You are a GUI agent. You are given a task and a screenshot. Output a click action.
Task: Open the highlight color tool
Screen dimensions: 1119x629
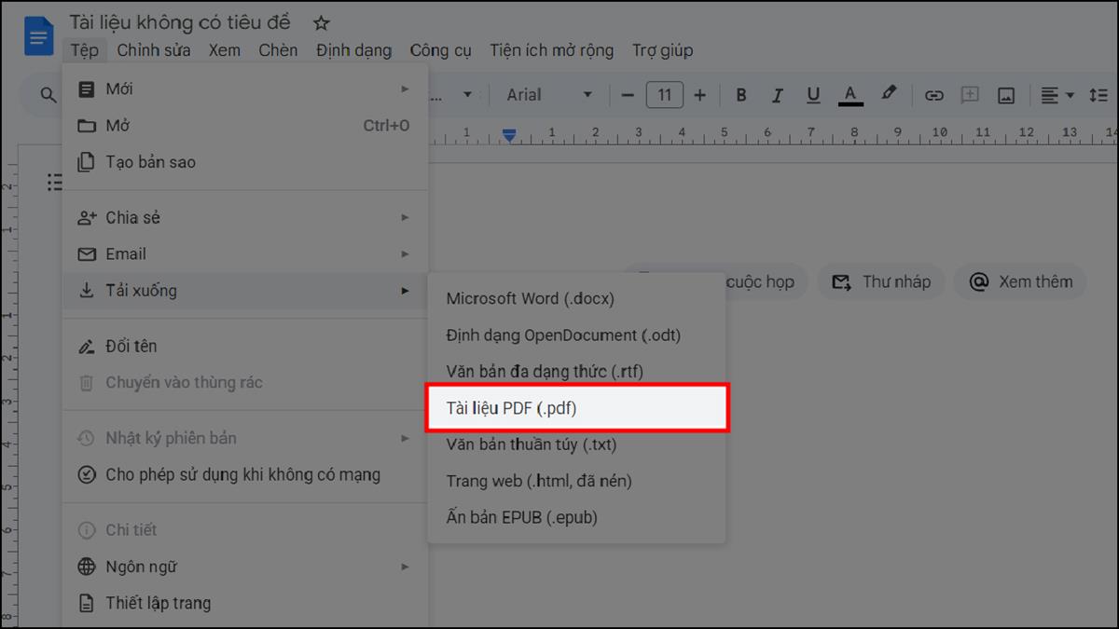[x=888, y=94]
